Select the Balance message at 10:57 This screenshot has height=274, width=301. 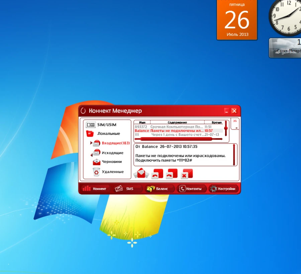[179, 131]
